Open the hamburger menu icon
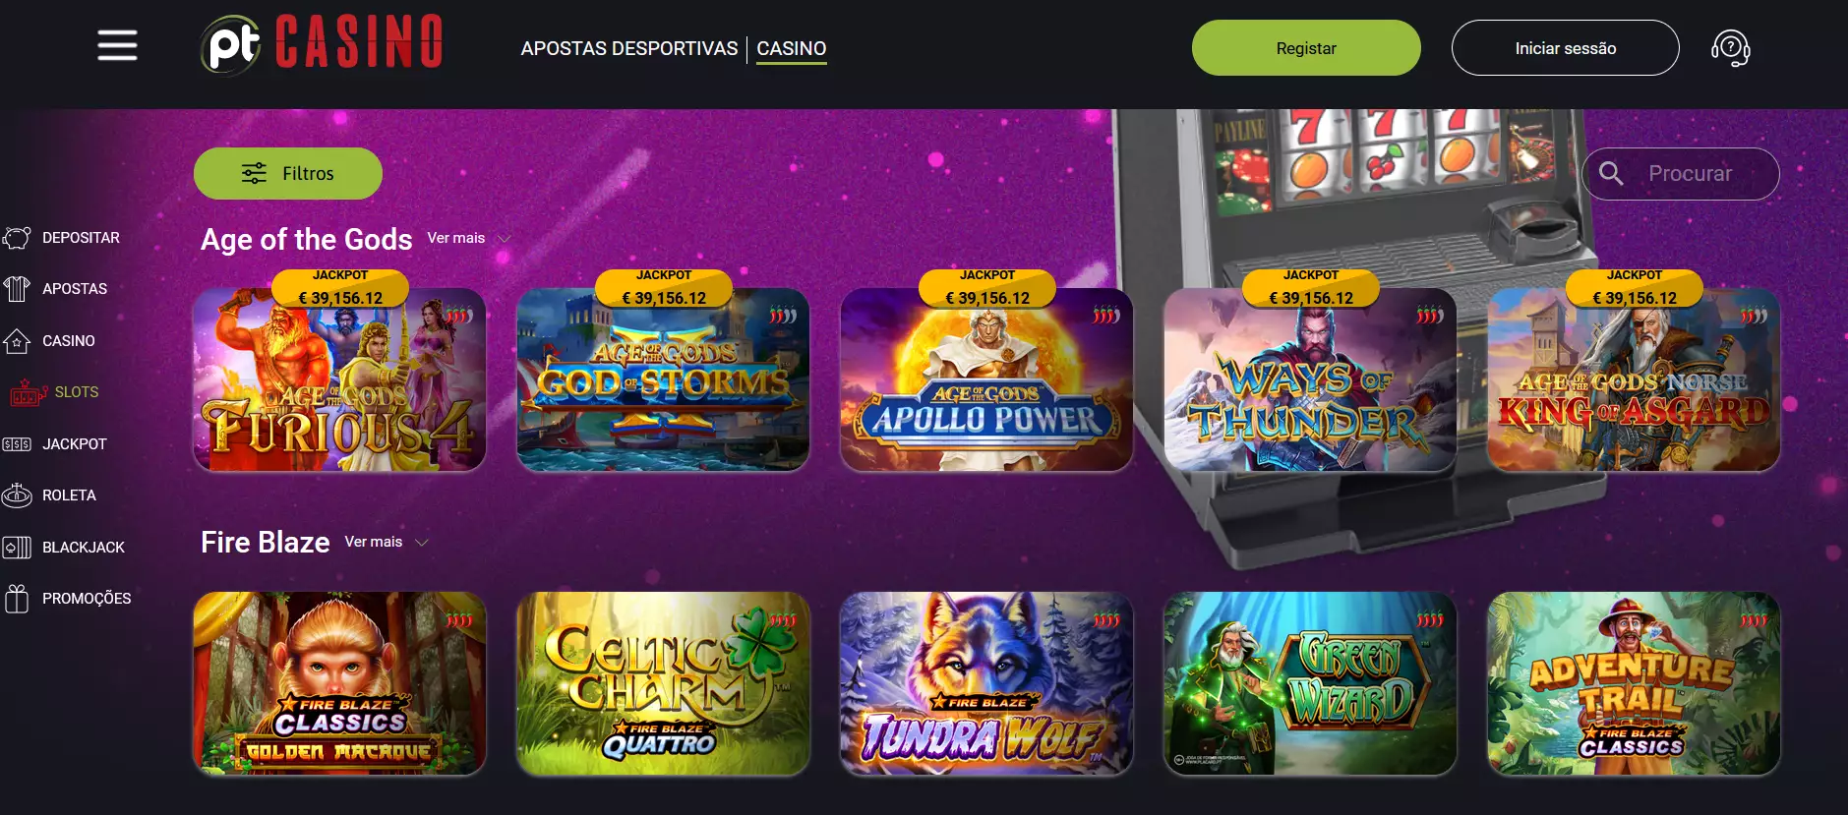This screenshot has height=815, width=1848. point(117,45)
